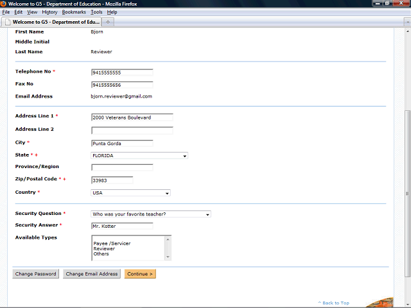Click the Change Email Address button
411x308 pixels.
tap(92, 274)
